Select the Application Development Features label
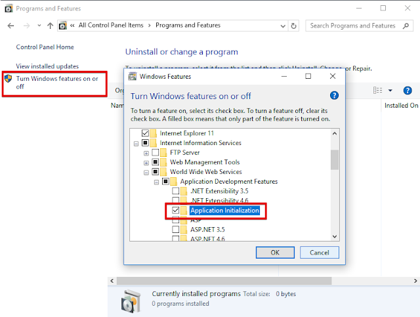This screenshot has height=317, width=420. click(x=229, y=181)
